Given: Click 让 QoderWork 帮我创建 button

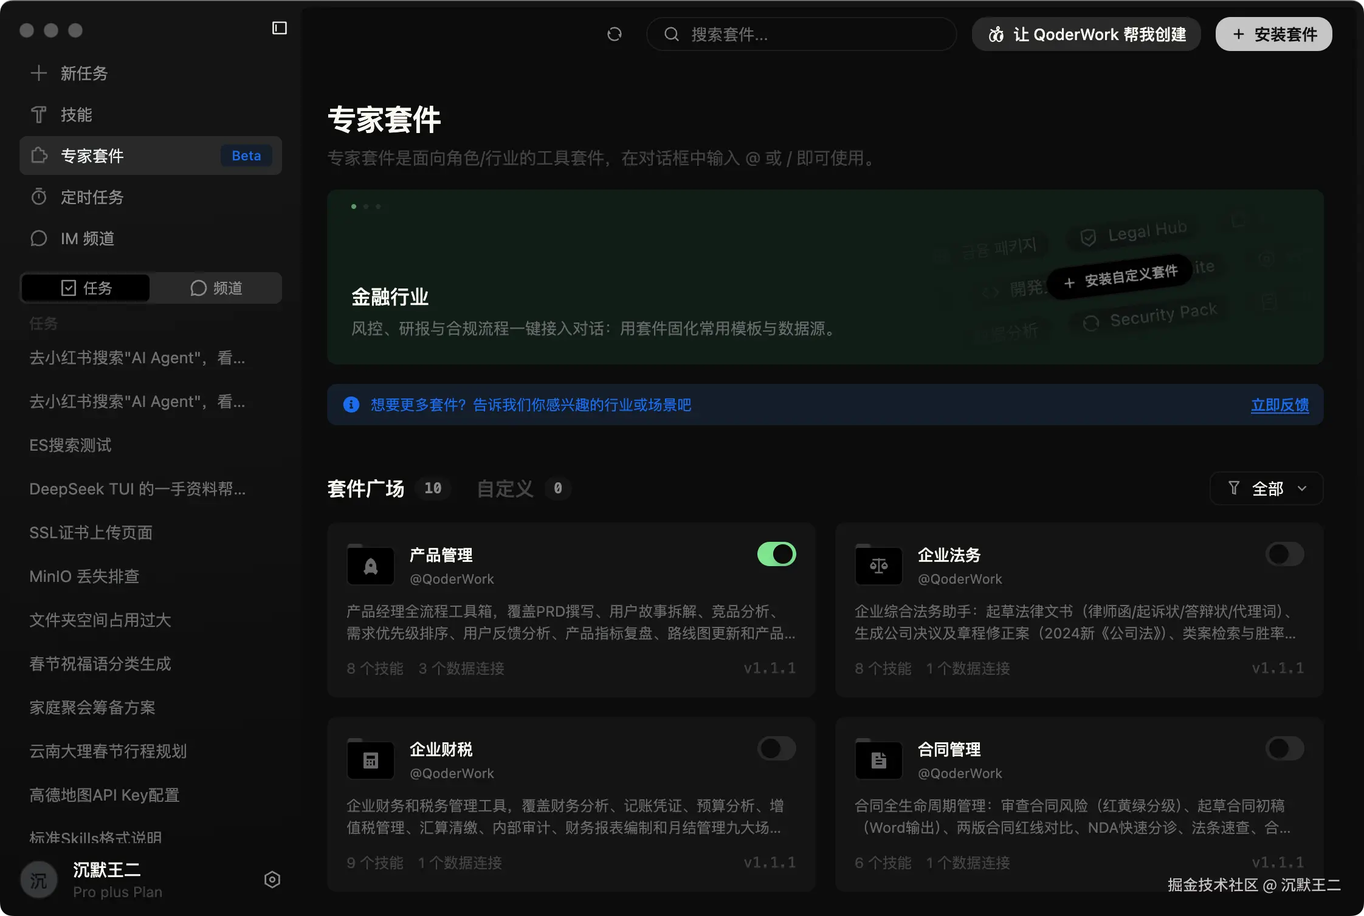Looking at the screenshot, I should 1086,34.
